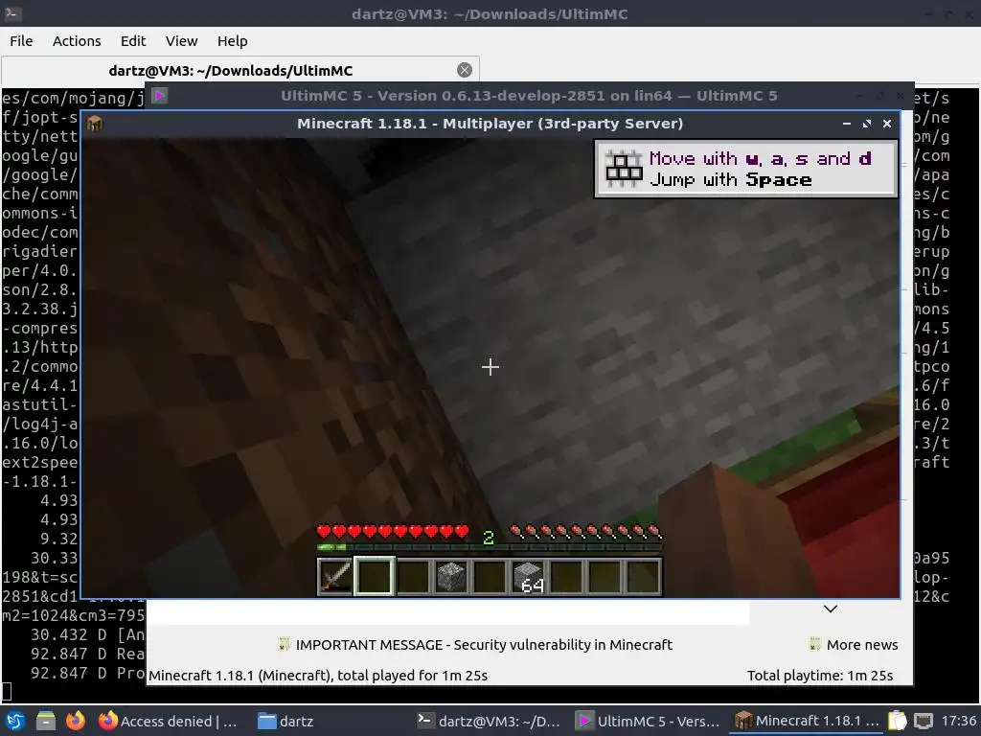The image size is (981, 736).
Task: Switch to the dartz@VM3 terminal taskbar item
Action: (x=489, y=721)
